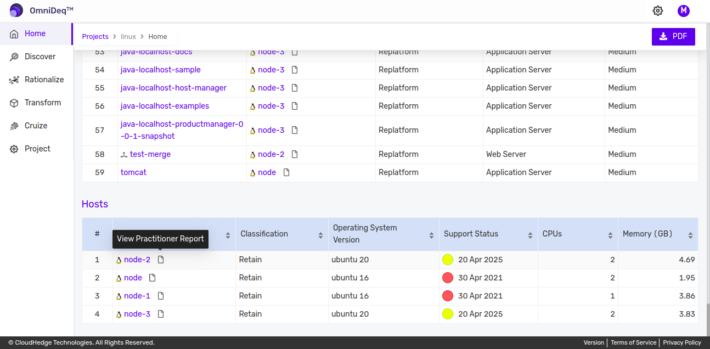The image size is (710, 349).
Task: View practitioner report icon for node-2 host
Action: tap(161, 260)
